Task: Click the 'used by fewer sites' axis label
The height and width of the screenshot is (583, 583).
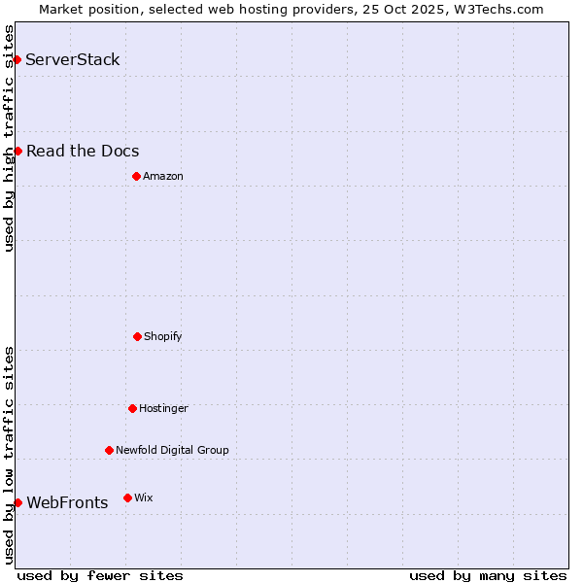Action: click(100, 575)
